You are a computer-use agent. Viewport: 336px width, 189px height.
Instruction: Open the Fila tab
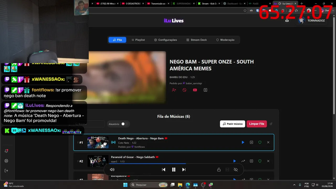pos(117,40)
